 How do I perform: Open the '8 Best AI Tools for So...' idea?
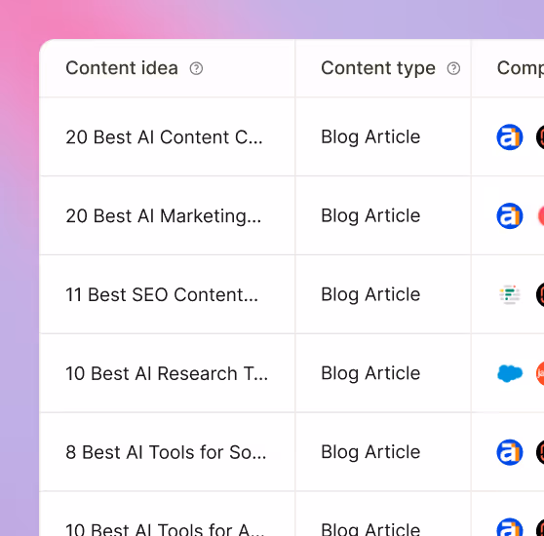click(x=166, y=452)
